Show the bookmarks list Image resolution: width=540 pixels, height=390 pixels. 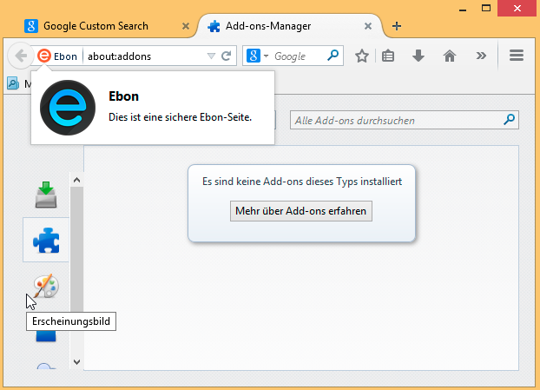click(x=389, y=56)
